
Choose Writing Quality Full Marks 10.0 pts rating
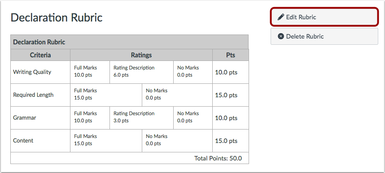click(x=90, y=72)
